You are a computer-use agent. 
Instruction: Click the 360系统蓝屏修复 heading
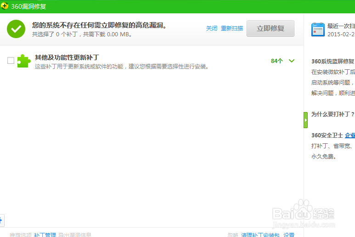pyautogui.click(x=333, y=62)
